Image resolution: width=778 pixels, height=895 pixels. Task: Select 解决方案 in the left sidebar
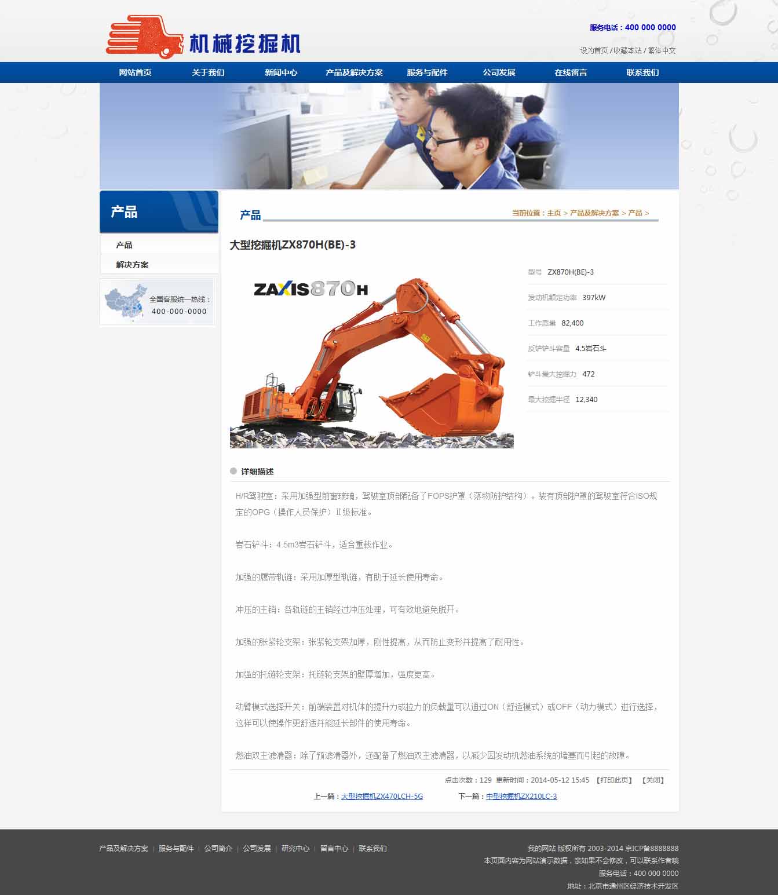tap(132, 265)
